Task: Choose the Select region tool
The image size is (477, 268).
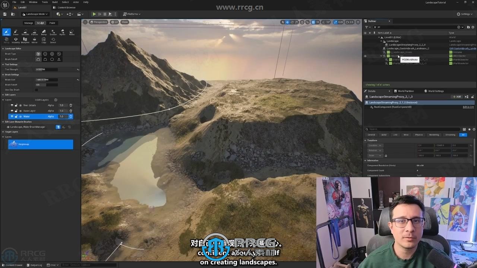Action: 53,40
